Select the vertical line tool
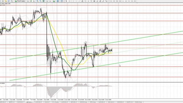Viewport: 183px width, 103px height. click(73, 1)
